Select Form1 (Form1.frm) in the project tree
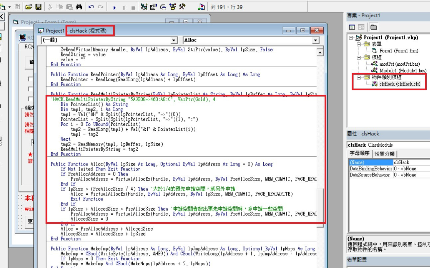430x268 pixels. click(399, 51)
